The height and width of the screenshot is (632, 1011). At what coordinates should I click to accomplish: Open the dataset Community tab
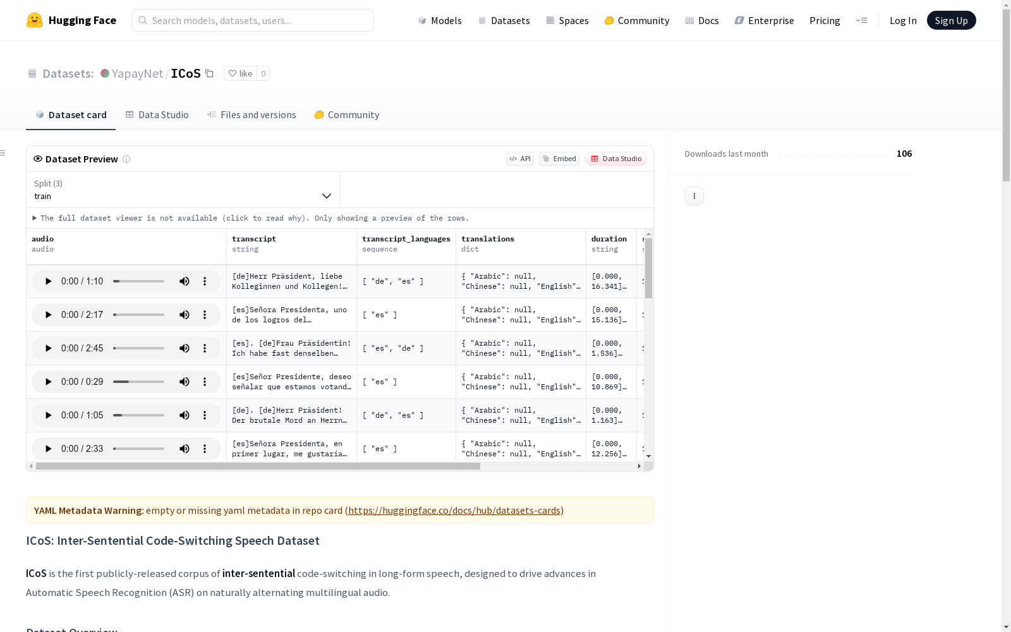[346, 114]
